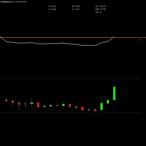Screen dimensions: 146x146
Task: Click the axis label '5' on the right
Action: 140,40
